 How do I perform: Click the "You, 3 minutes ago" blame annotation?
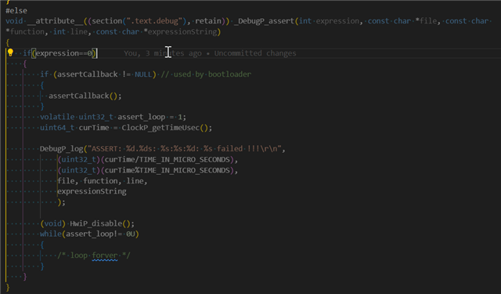[x=163, y=53]
